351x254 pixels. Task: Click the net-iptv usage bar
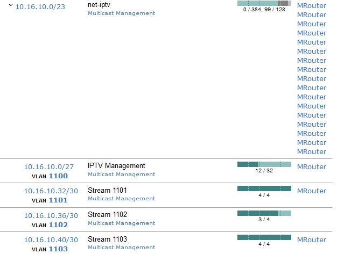tap(264, 3)
